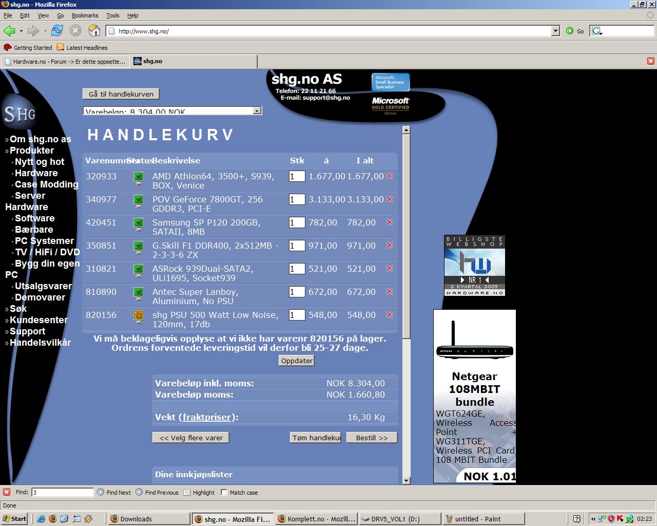This screenshot has width=657, height=526.
Task: Click the status icon for ASRock 939Dual
Action: [x=139, y=270]
